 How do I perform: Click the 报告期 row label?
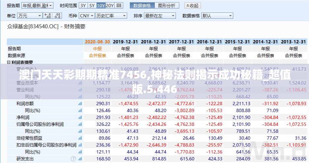click(14, 49)
